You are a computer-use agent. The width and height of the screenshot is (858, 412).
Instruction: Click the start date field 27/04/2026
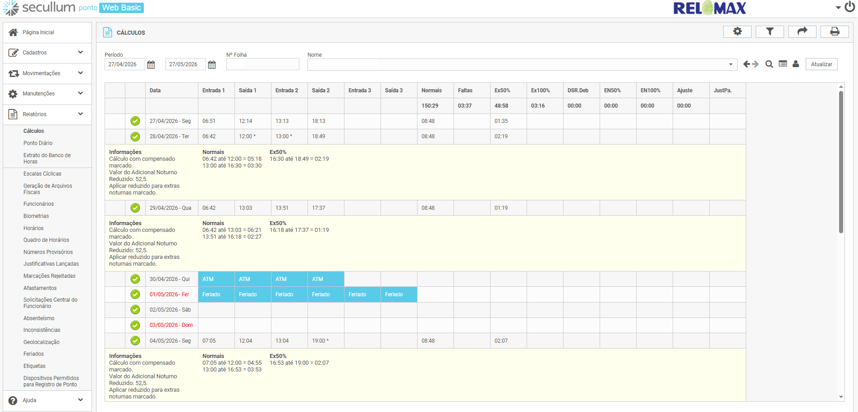click(x=124, y=64)
